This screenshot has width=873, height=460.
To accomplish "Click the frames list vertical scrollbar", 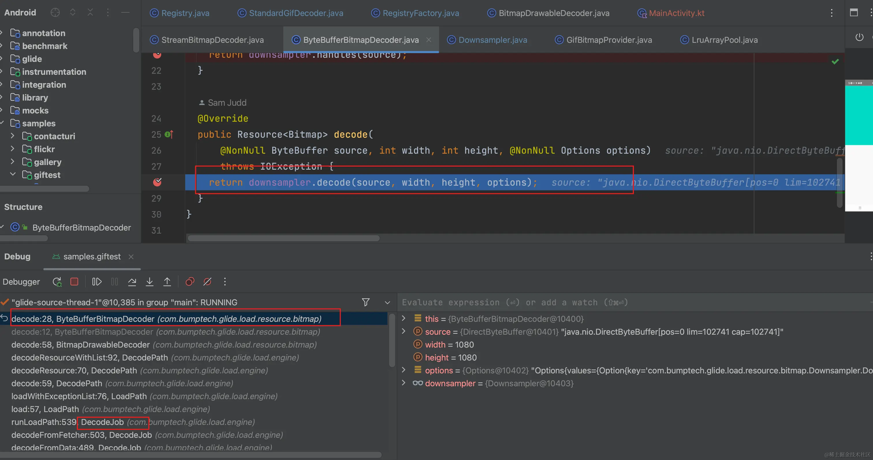I will coord(392,341).
